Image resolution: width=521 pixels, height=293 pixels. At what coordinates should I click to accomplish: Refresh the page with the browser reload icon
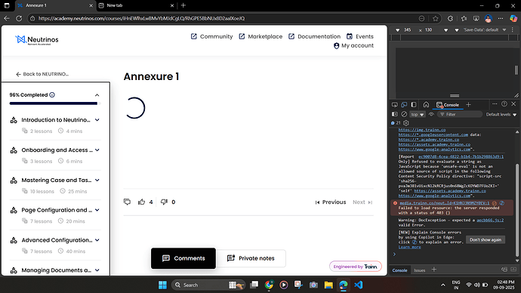19,18
